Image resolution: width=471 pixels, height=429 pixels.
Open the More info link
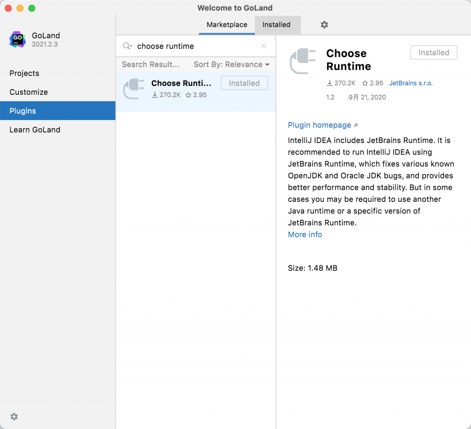pos(305,235)
